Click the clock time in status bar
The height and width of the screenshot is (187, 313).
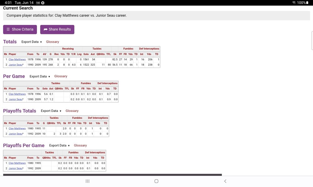tap(8, 2)
